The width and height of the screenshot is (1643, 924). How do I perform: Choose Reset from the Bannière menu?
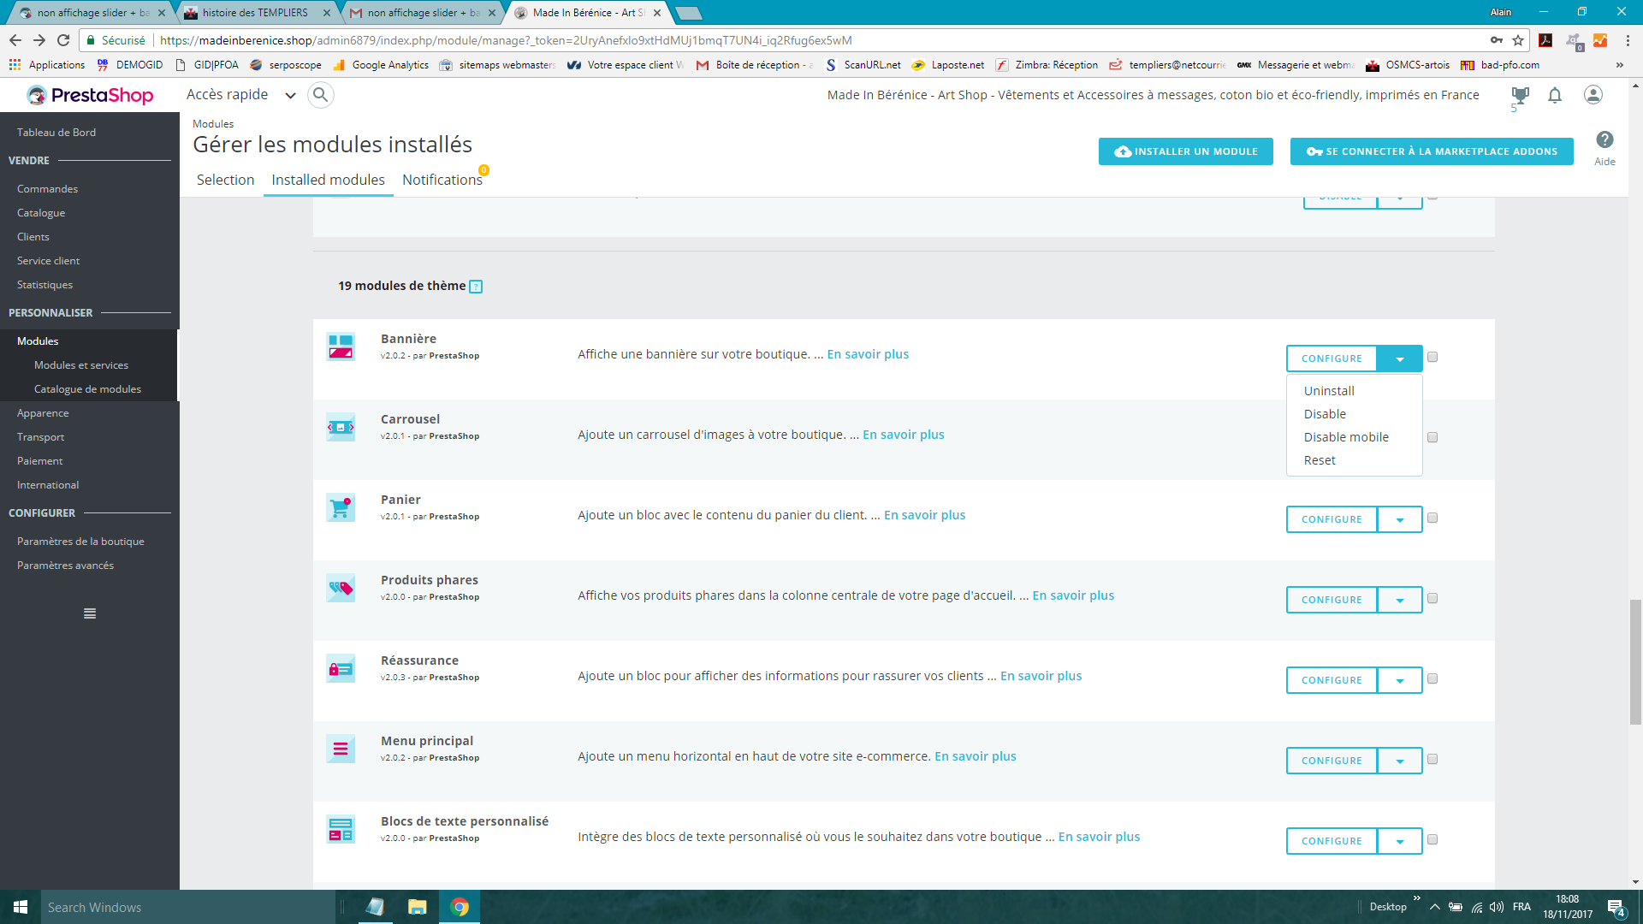click(1320, 460)
